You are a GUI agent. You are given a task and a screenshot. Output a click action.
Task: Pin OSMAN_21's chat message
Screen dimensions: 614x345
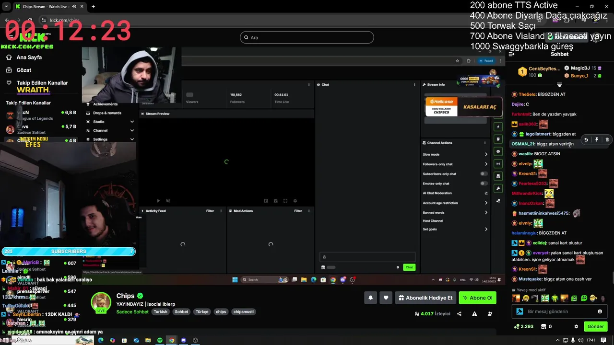coord(596,140)
